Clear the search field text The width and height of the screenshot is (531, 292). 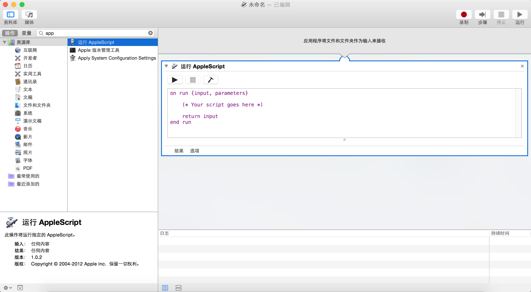[151, 33]
